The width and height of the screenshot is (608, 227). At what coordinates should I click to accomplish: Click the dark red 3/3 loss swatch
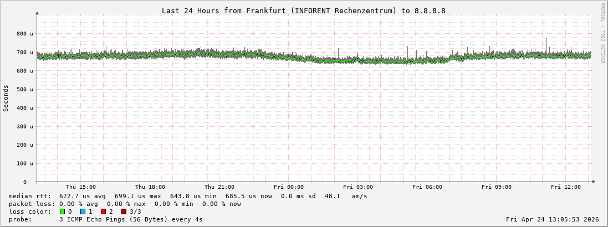(x=124, y=211)
